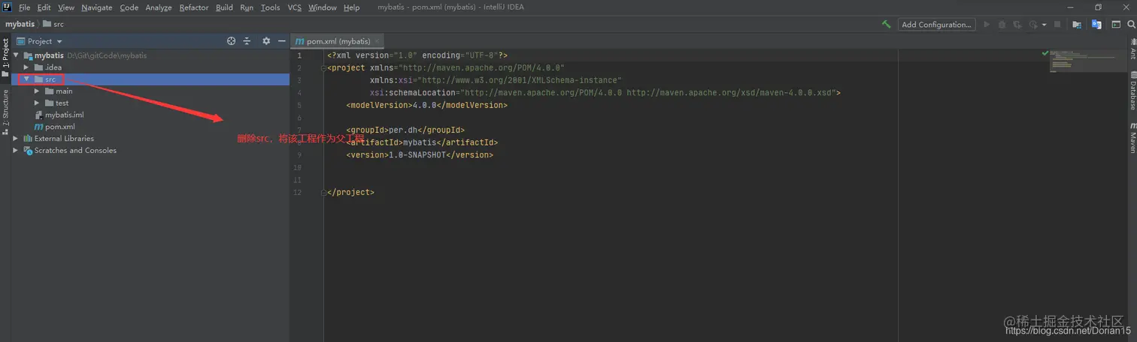The width and height of the screenshot is (1137, 342).
Task: Click the Stop square icon
Action: click(x=1057, y=24)
